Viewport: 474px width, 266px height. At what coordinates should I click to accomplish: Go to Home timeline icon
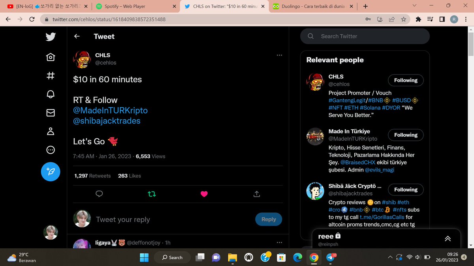(51, 57)
